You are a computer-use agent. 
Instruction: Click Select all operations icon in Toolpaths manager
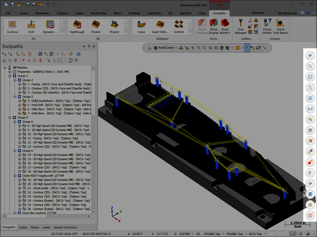[4, 54]
